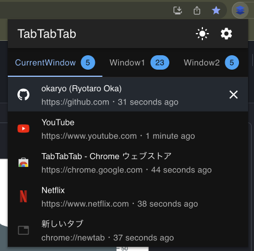Click the TabTabTab extension icon in toolbar

point(240,10)
